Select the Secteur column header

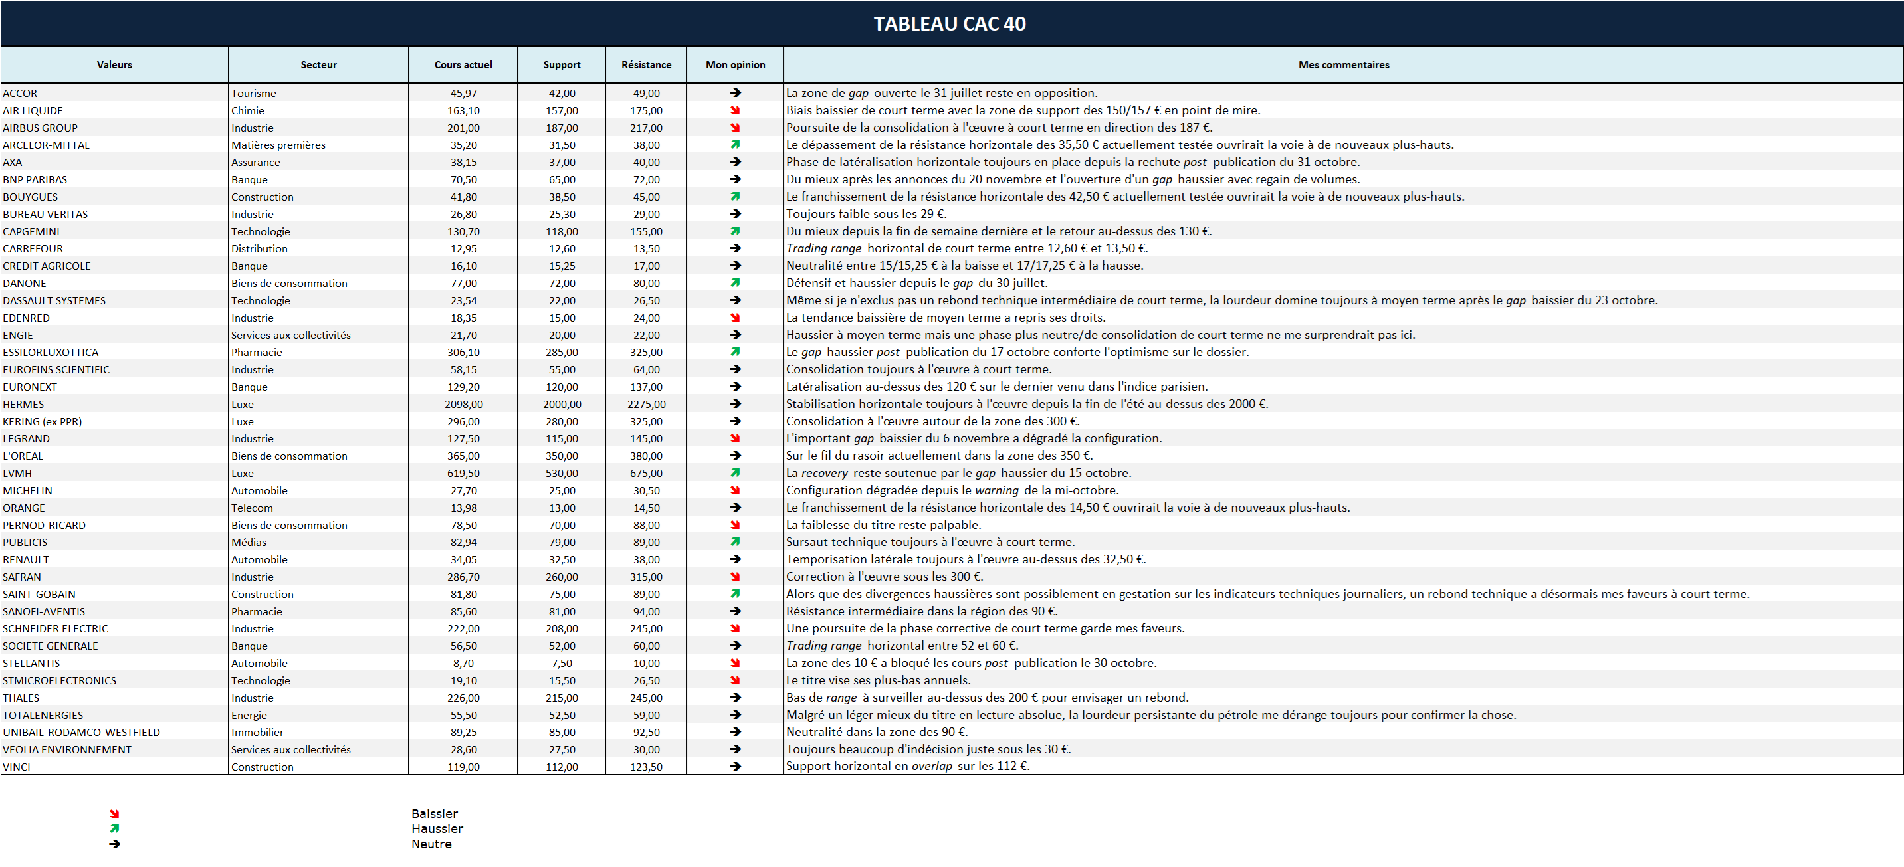click(318, 65)
